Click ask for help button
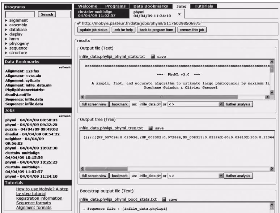Viewport: 280px width, 213px height. (x=124, y=30)
